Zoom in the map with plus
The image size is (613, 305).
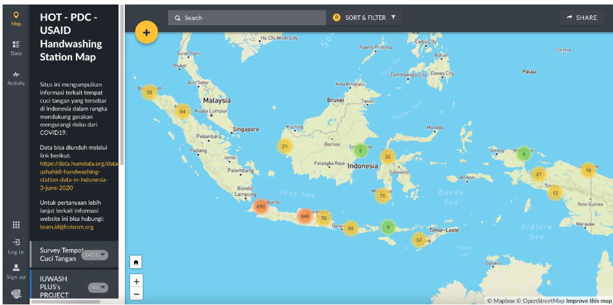[136, 281]
